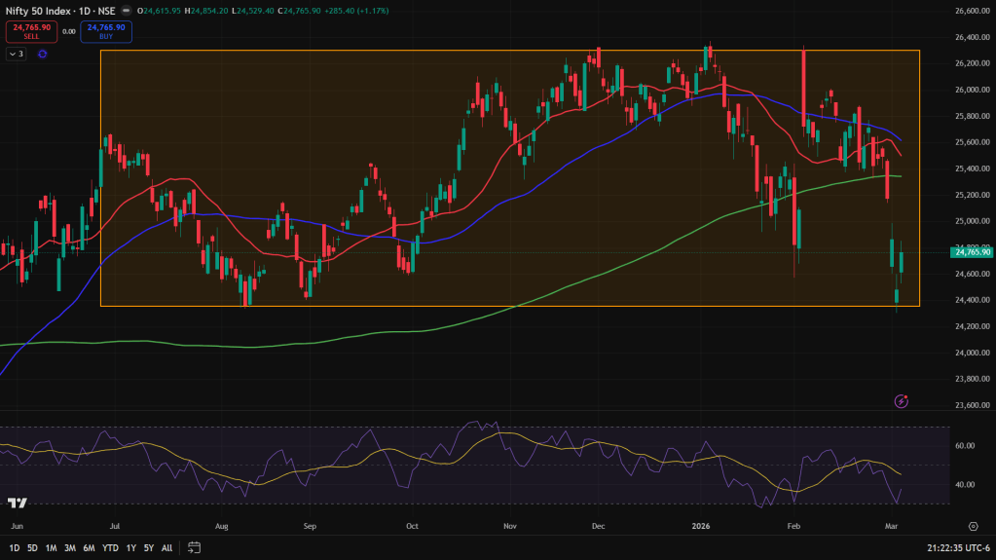Collapse the indicator legend showing 3

[16, 54]
